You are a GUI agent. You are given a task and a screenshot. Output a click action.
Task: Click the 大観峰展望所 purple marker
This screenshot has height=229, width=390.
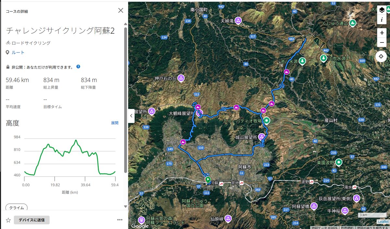point(200,113)
